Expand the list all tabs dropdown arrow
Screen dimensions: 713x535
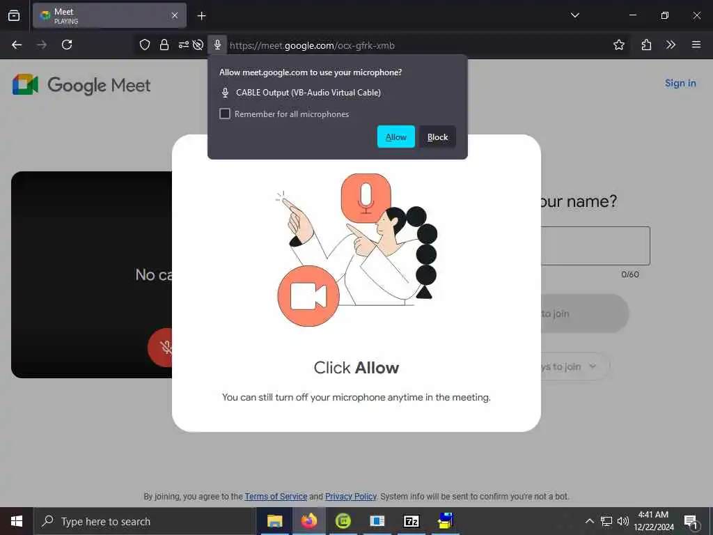coord(574,15)
